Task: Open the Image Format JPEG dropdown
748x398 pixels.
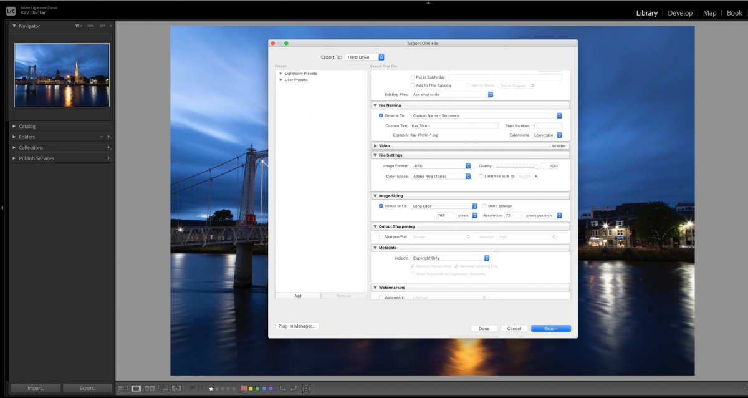Action: coord(441,166)
